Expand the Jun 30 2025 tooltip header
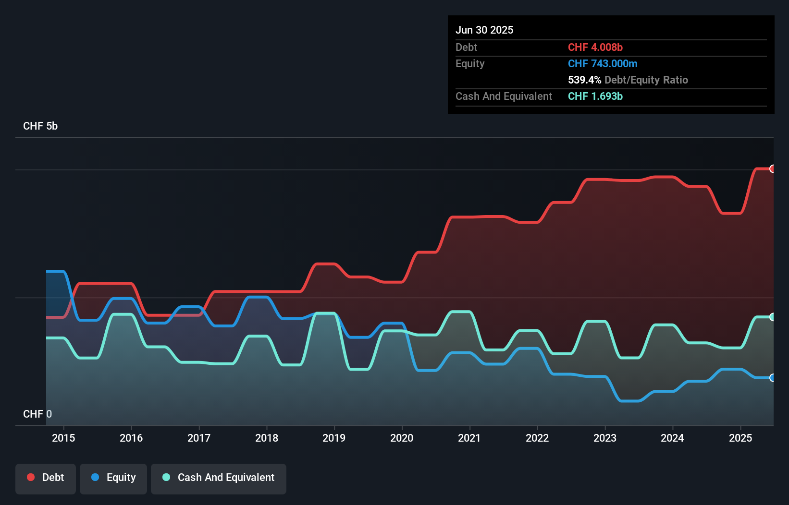The image size is (789, 505). pos(484,30)
